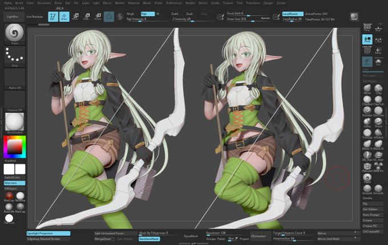The width and height of the screenshot is (388, 245).
Task: Open the Preferences menu
Action: pos(174,3)
